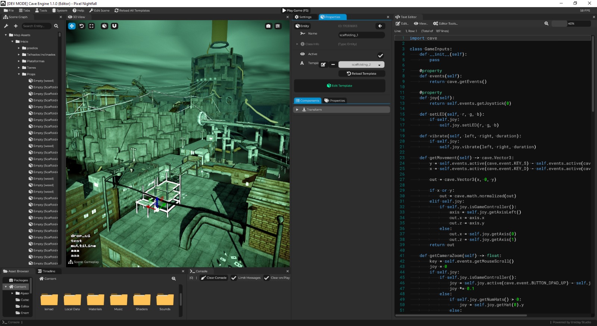
Task: Open the Edit menu in Text Editor
Action: tap(402, 23)
